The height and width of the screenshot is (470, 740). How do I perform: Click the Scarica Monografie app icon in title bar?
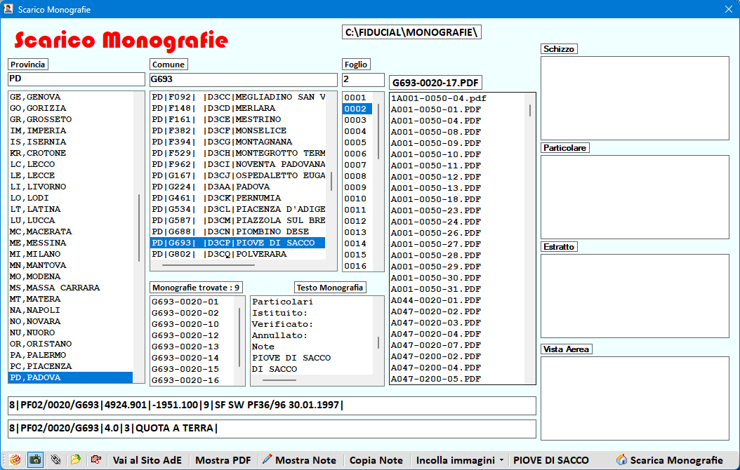click(8, 9)
